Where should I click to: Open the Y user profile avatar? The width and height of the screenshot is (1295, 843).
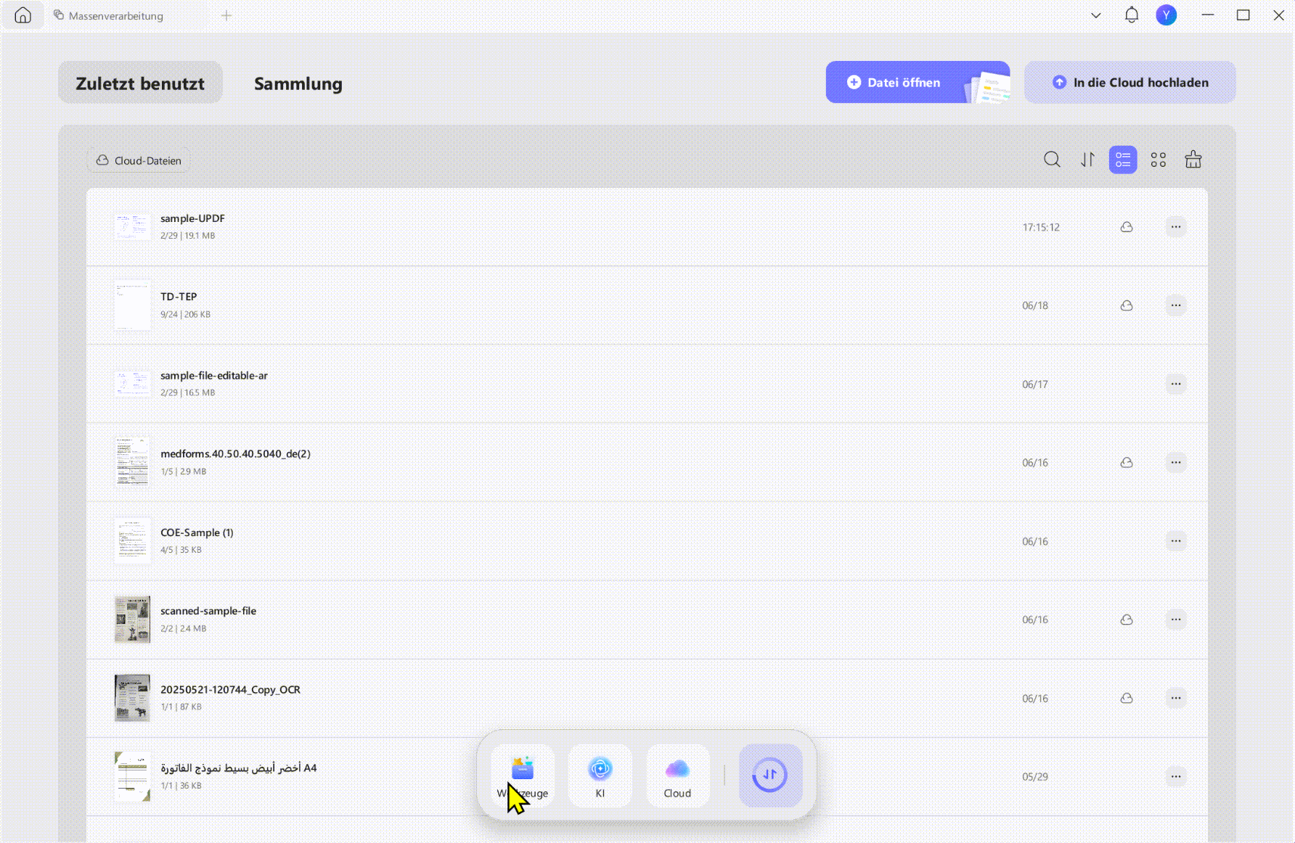(x=1166, y=15)
